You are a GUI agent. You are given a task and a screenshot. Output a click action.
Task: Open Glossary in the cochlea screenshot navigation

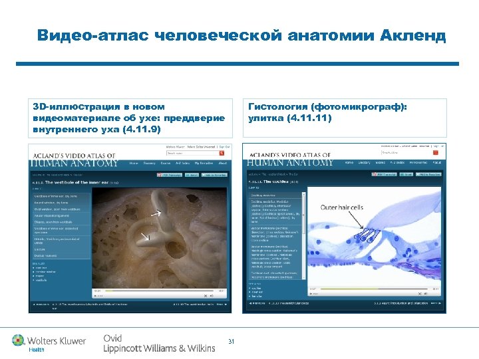pyautogui.click(x=364, y=163)
